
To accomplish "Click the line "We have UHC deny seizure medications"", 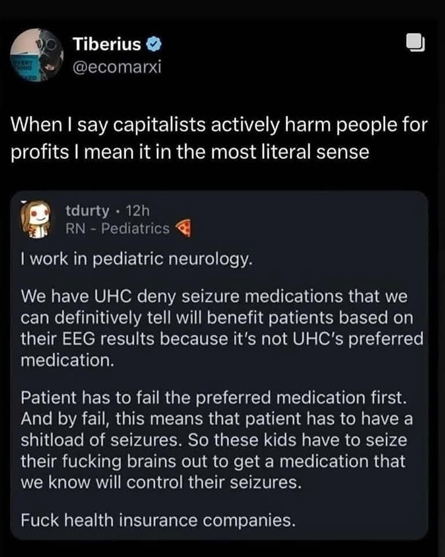I will click(214, 296).
